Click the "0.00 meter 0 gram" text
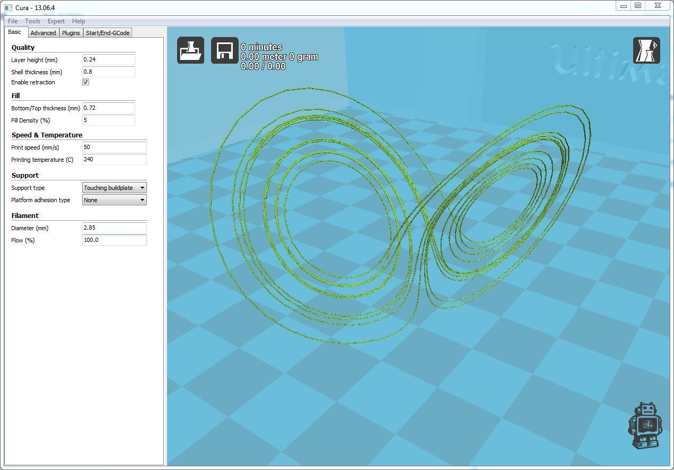674x470 pixels. click(x=279, y=57)
